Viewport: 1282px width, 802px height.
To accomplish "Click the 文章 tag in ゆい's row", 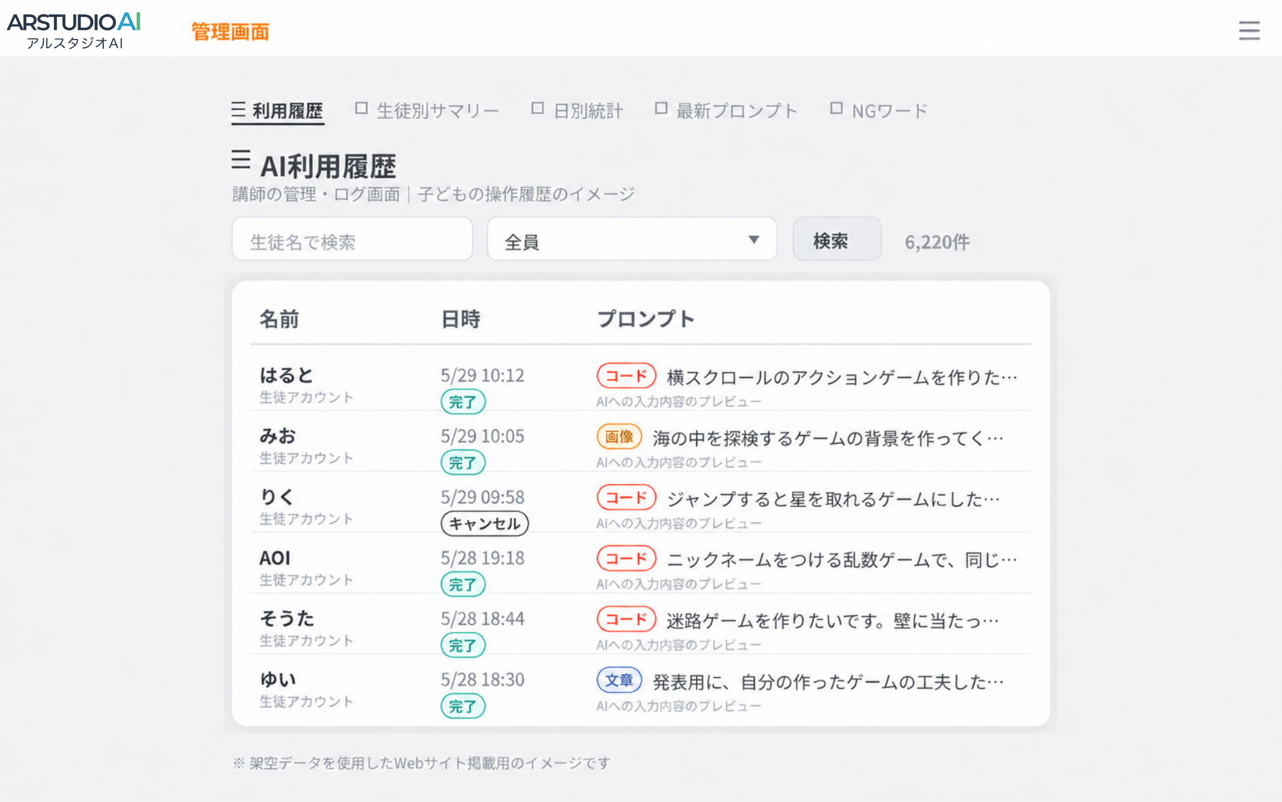I will coord(619,680).
